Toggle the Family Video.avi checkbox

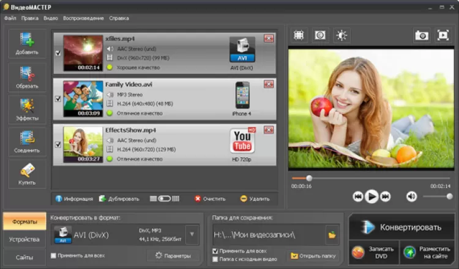coord(58,99)
